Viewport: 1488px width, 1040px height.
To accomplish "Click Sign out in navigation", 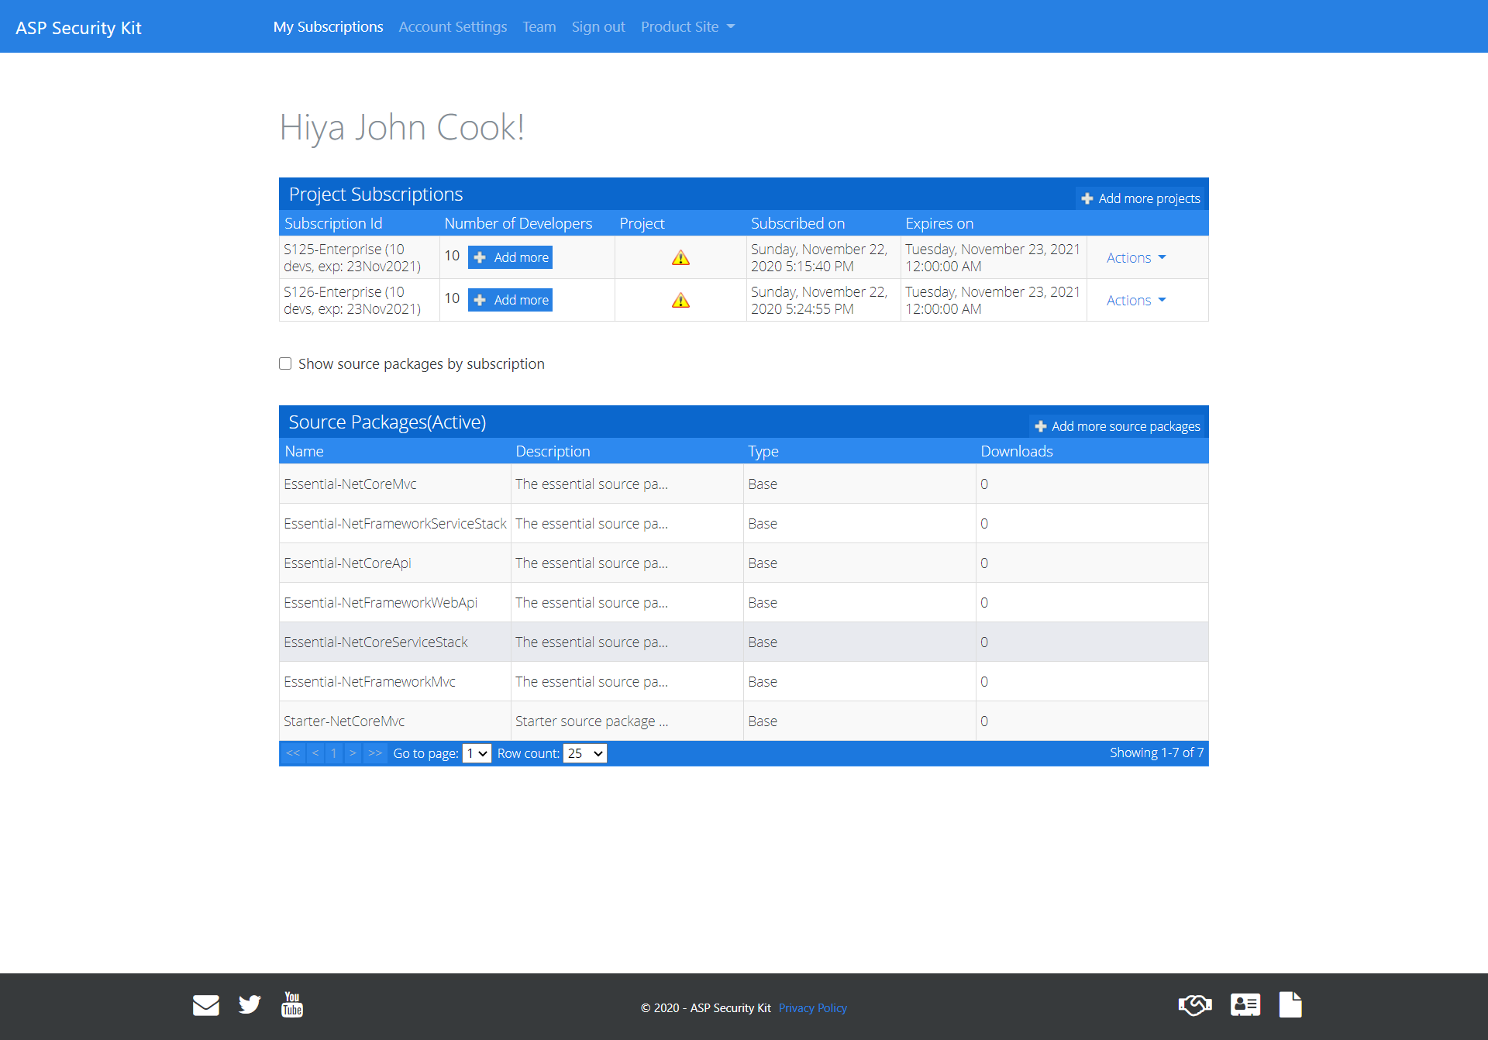I will 598,26.
